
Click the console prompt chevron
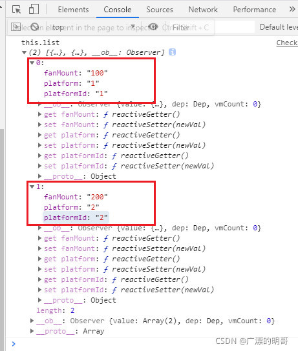14,344
